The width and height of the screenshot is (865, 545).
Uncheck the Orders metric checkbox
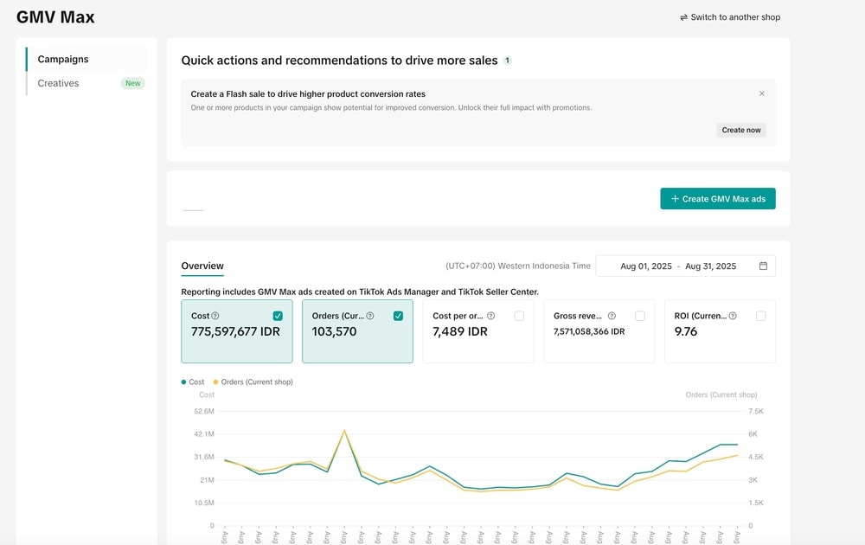[x=398, y=317]
